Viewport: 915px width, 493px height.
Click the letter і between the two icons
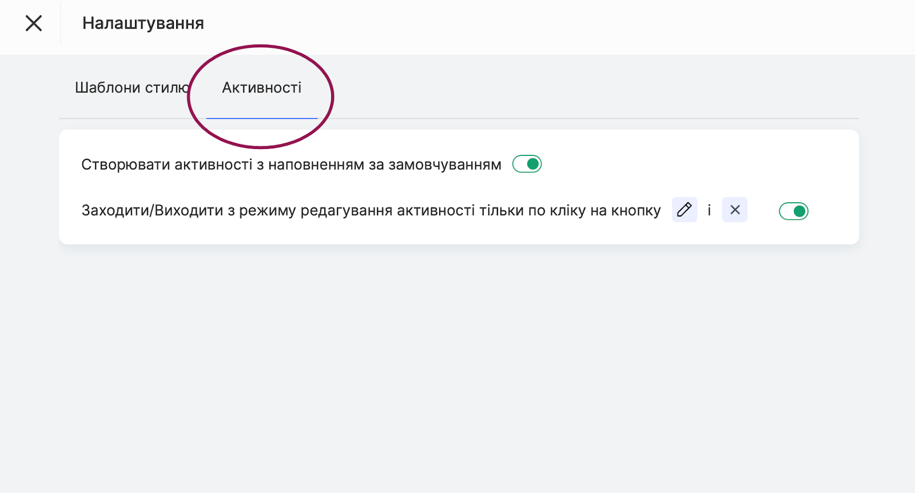pyautogui.click(x=709, y=211)
